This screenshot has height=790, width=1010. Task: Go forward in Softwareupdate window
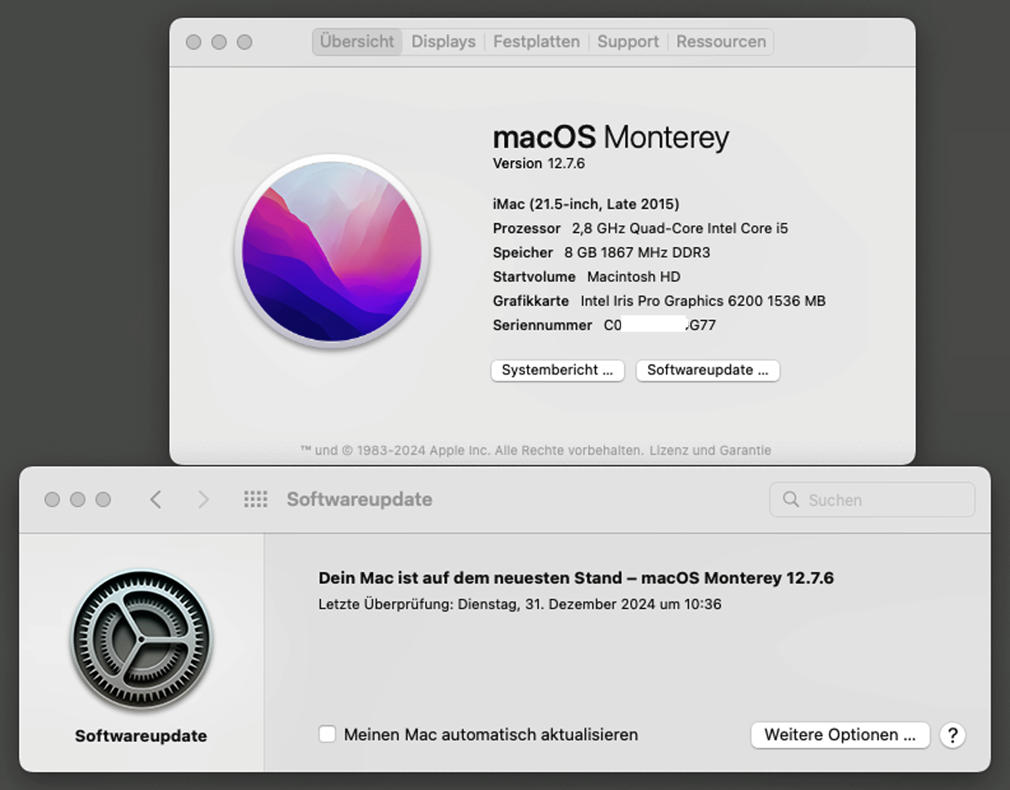[x=203, y=500]
